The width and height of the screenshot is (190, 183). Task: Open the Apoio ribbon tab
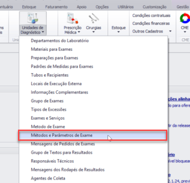point(81,7)
